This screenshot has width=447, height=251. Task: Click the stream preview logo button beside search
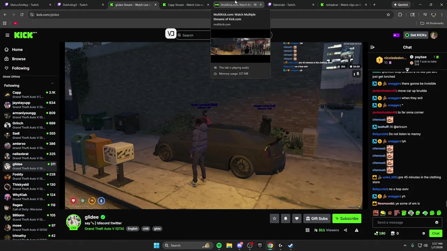[171, 33]
